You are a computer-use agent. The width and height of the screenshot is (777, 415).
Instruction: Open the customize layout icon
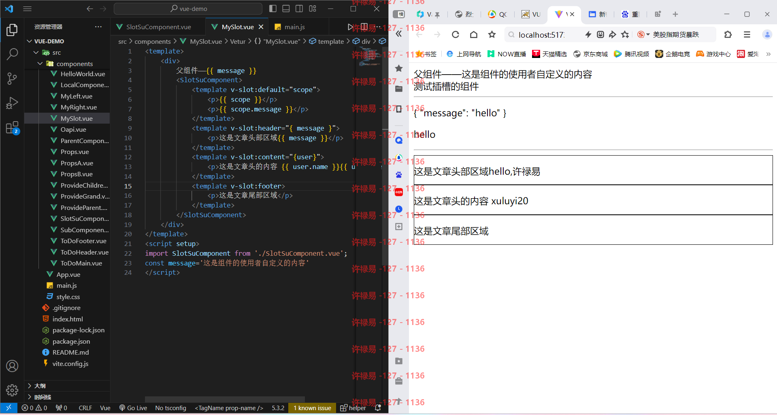[313, 9]
